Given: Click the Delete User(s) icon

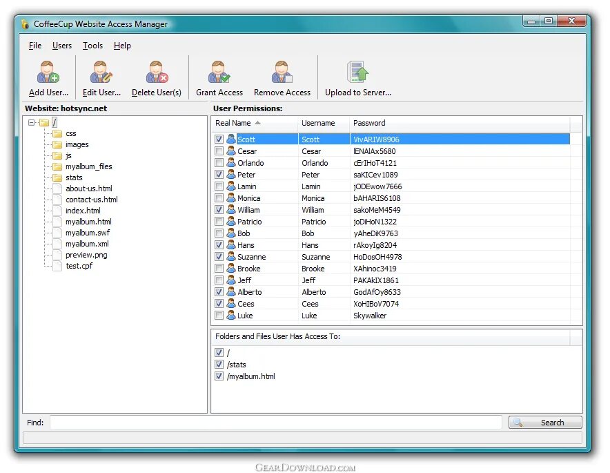Looking at the screenshot, I should (x=157, y=73).
